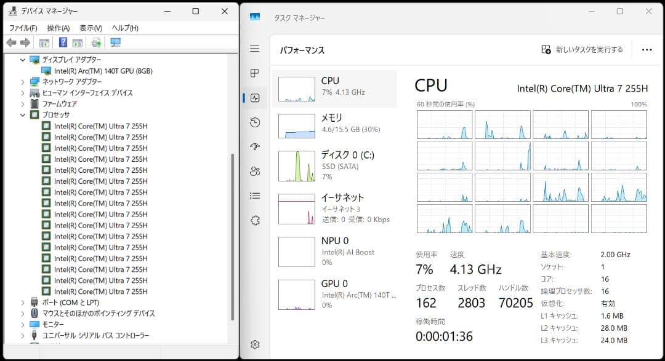This screenshot has width=665, height=361.
Task: Expand the マウスとそのほかのポインティング デバイス node
Action: click(x=23, y=314)
